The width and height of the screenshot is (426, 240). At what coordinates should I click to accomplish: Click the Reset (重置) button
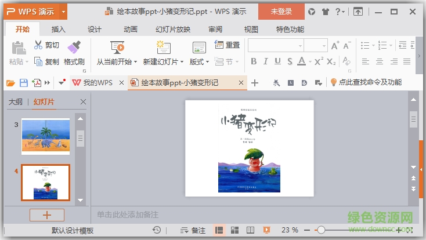(227, 45)
